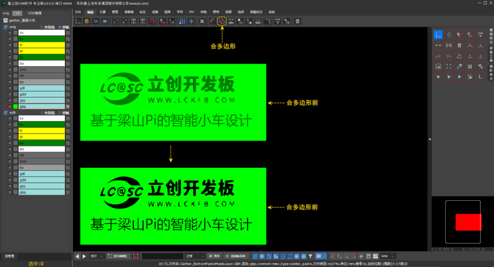Toggle the 拼板 checkbox in edit section
Screen dimensions: 494x267
(x=60, y=113)
